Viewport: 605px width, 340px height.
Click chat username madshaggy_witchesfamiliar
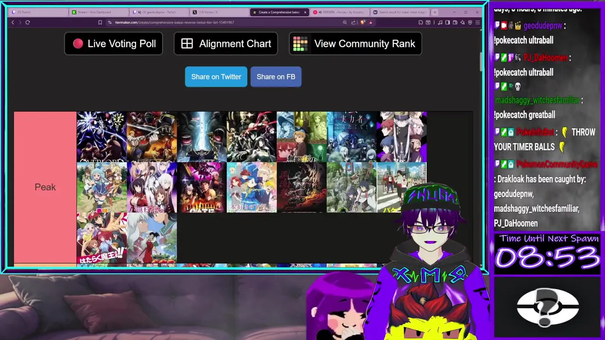(537, 100)
